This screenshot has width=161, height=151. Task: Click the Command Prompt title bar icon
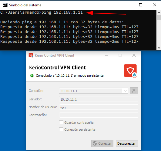[5, 5]
